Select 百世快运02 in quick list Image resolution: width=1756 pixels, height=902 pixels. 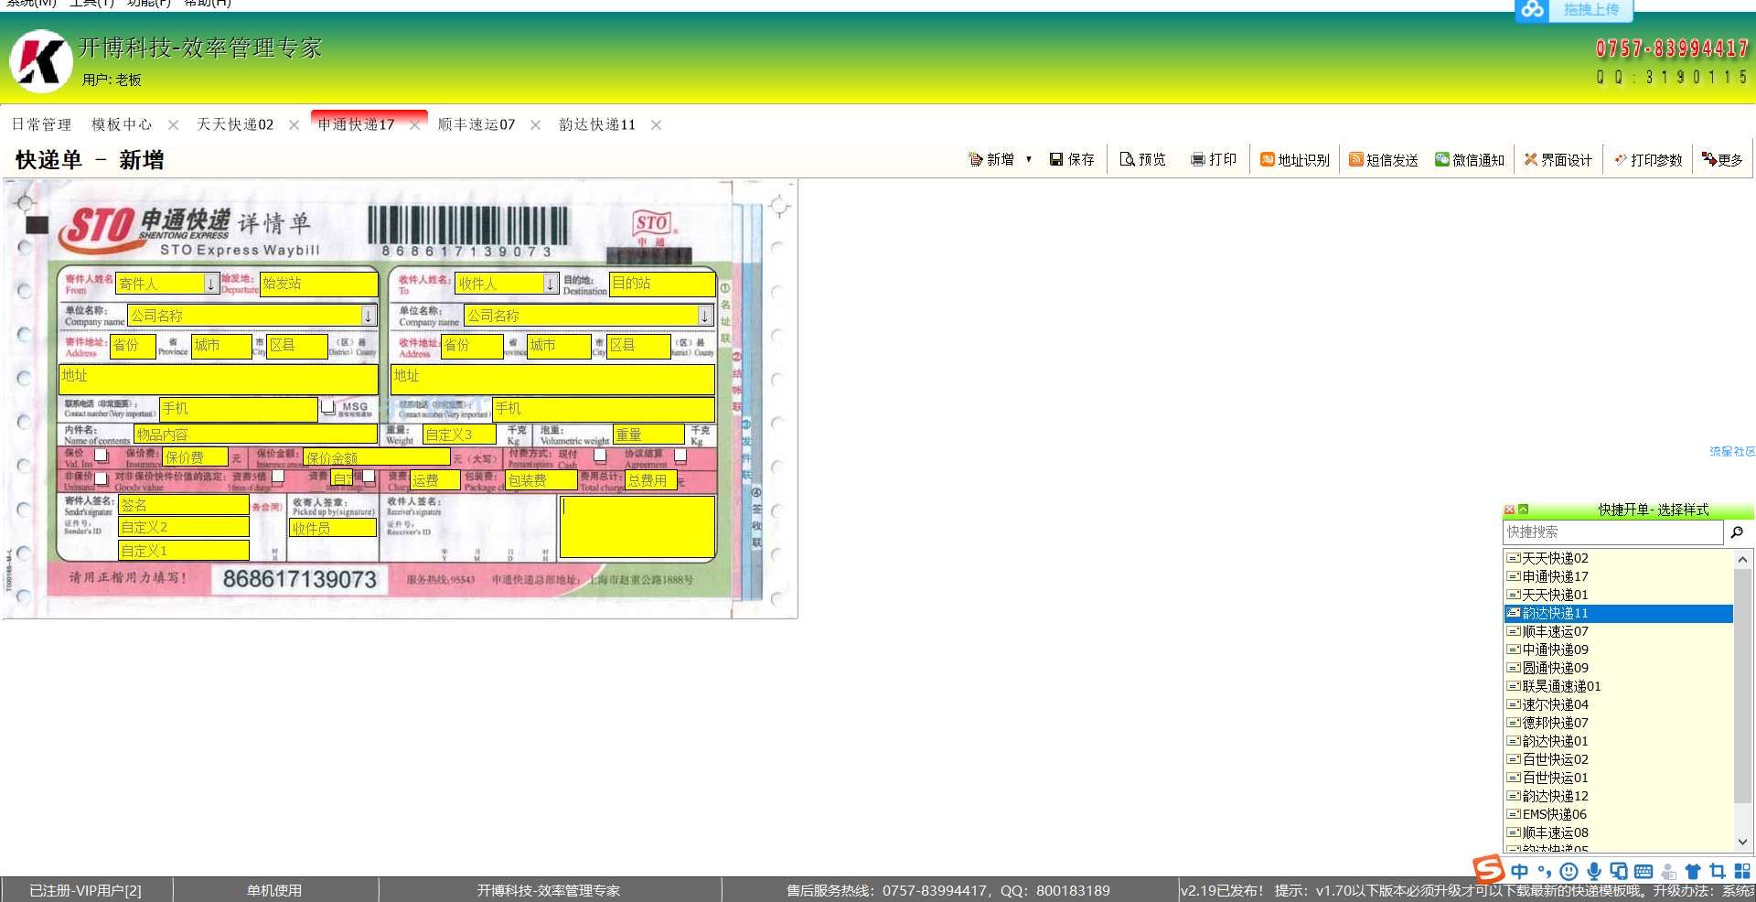[x=1619, y=759]
